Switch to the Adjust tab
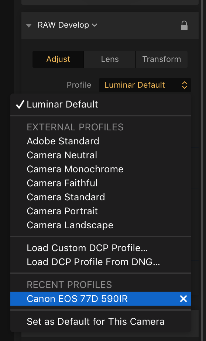Screen dimensions: 206x341 tap(58, 59)
